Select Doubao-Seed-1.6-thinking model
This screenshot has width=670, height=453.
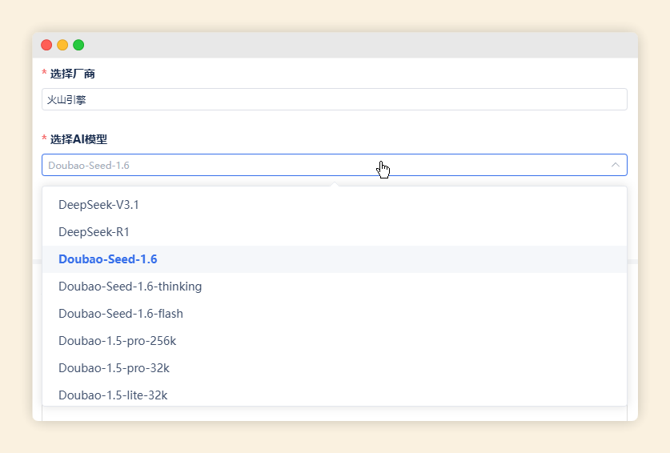pyautogui.click(x=334, y=287)
